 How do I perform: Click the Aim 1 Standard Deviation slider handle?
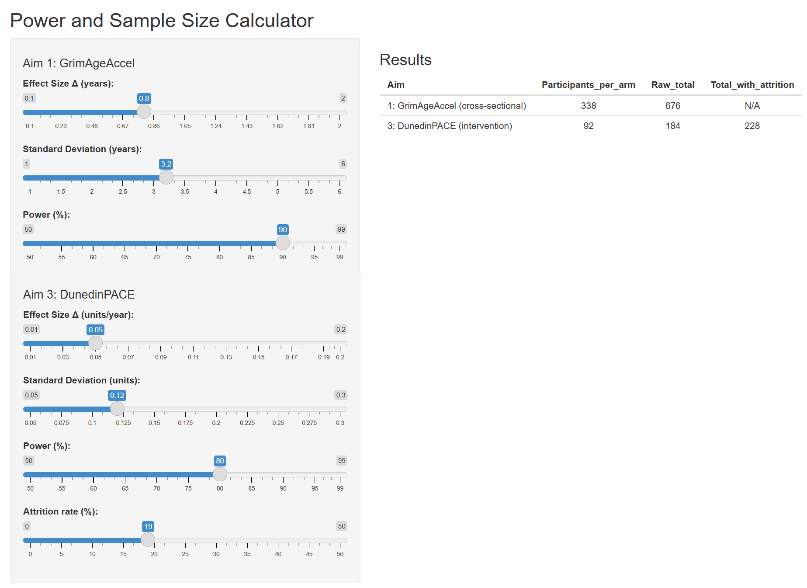click(x=166, y=177)
